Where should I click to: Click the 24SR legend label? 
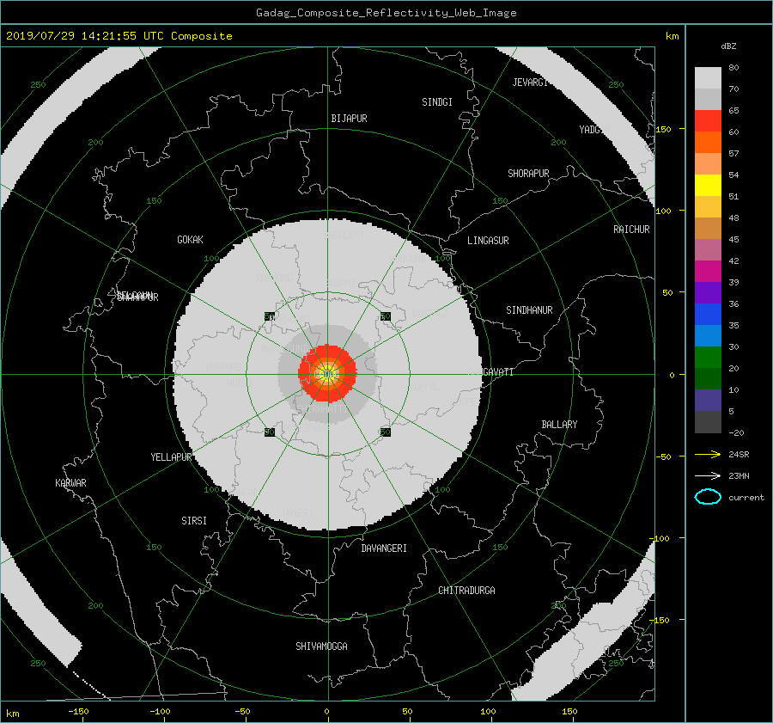[739, 455]
